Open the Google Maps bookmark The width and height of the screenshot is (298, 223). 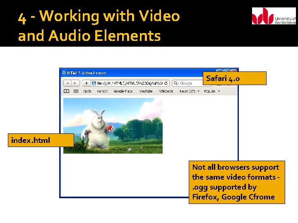[123, 91]
